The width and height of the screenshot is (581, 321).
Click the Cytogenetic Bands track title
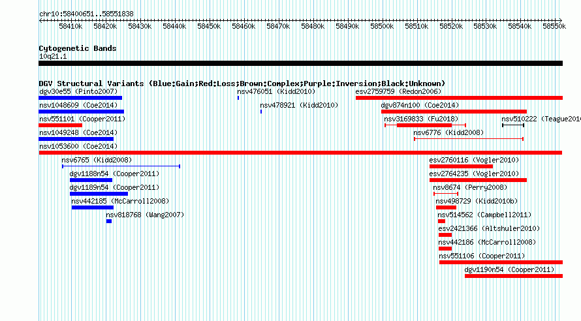pyautogui.click(x=78, y=48)
